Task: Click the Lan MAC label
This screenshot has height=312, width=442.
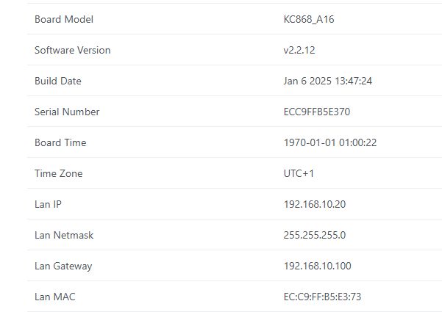Action: [x=54, y=297]
